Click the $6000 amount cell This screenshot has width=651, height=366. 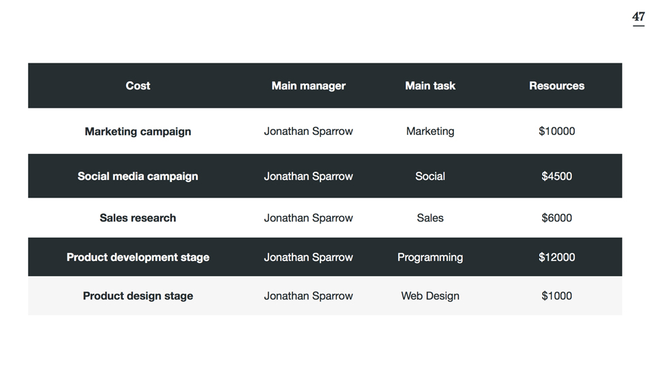556,218
